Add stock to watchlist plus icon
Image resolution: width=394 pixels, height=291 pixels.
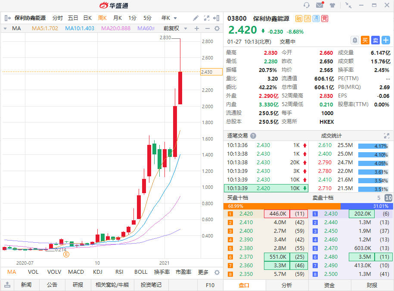[x=386, y=40]
